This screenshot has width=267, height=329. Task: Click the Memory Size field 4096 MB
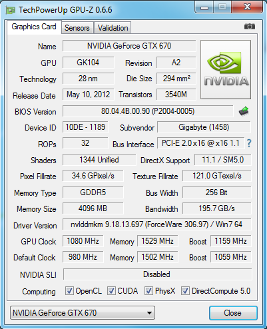93,208
